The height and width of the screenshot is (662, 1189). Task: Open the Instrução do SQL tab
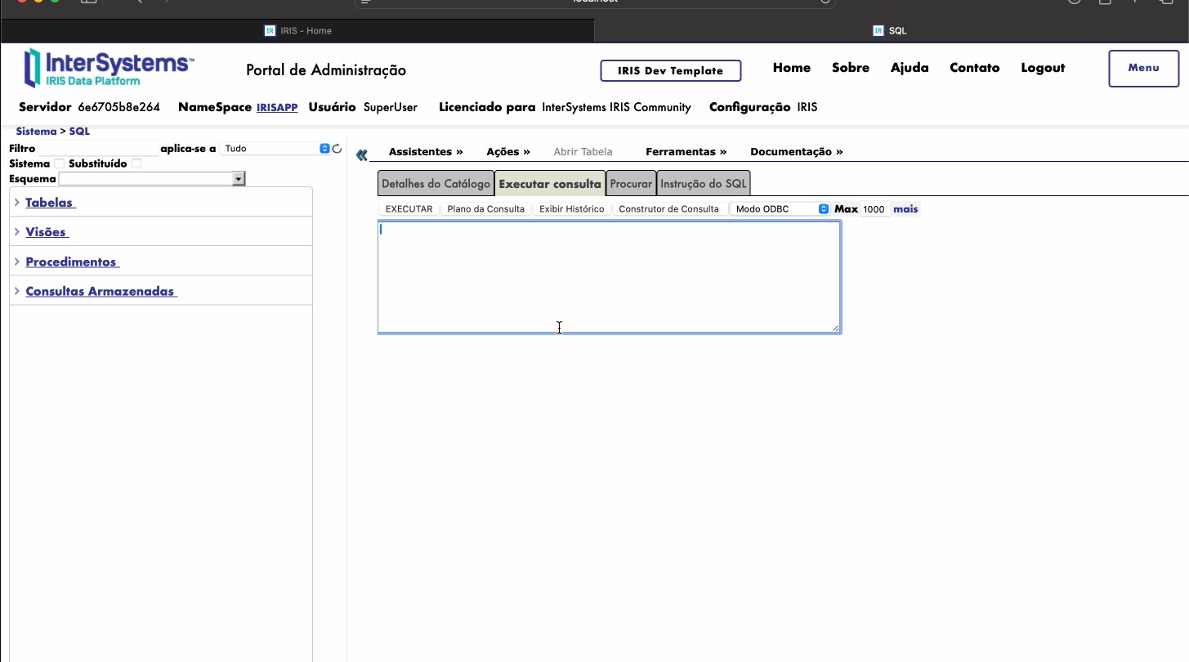pos(703,184)
